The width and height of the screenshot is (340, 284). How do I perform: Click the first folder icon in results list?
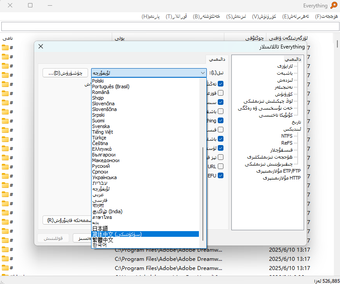tap(5, 48)
